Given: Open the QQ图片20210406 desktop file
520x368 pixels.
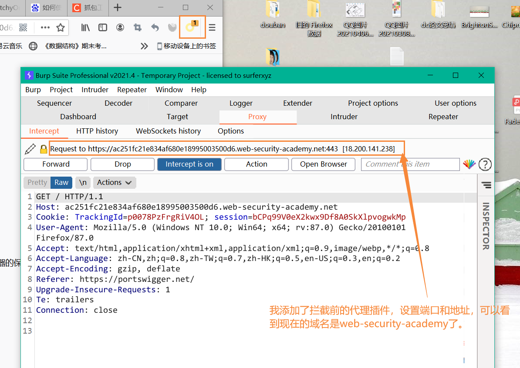Looking at the screenshot, I should 355,19.
